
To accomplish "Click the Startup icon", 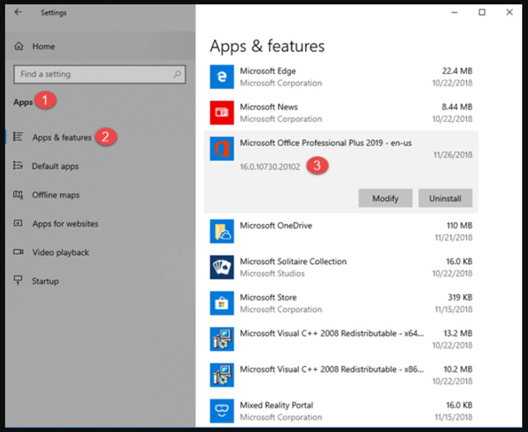I will click(18, 280).
